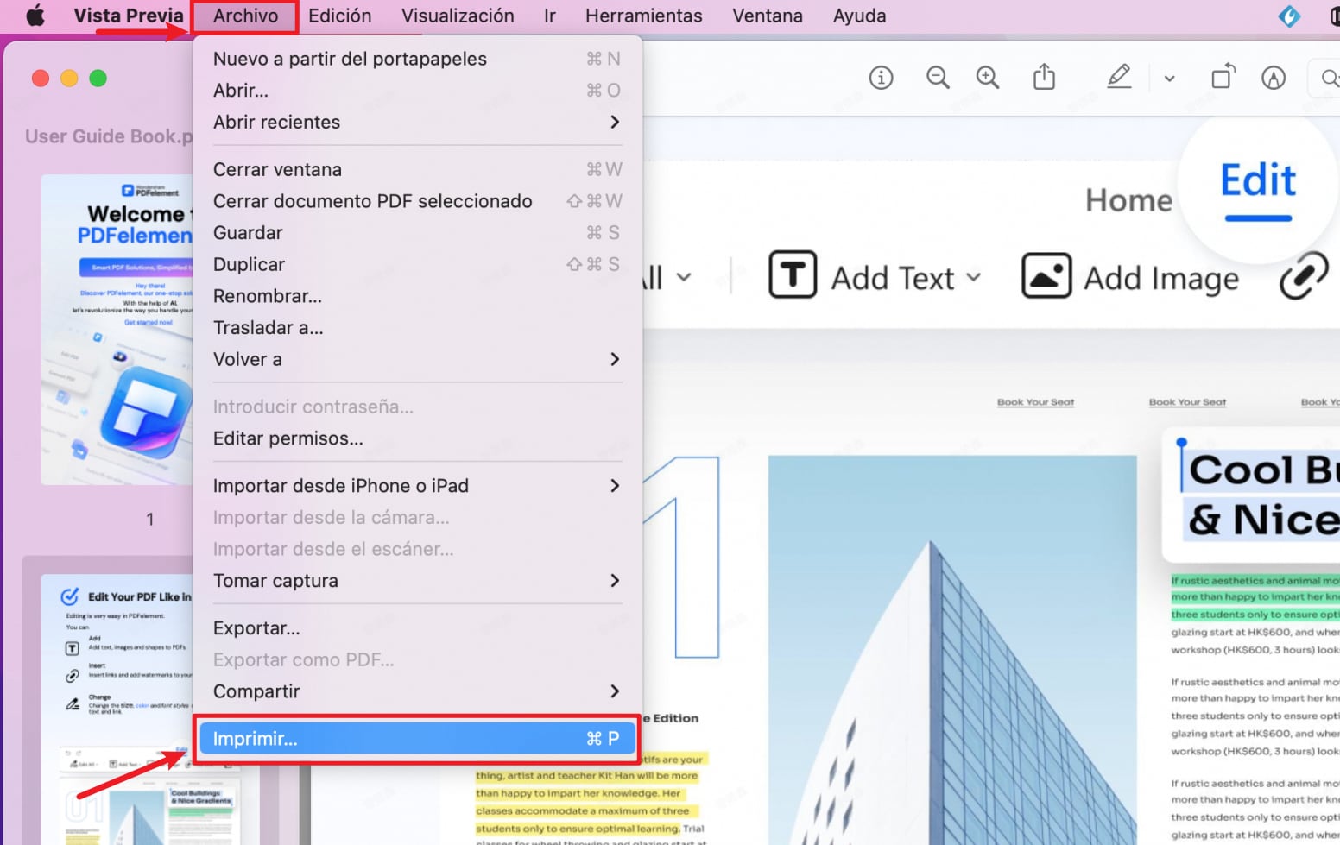The image size is (1340, 845).
Task: Click the User Guide Book file title
Action: point(109,136)
